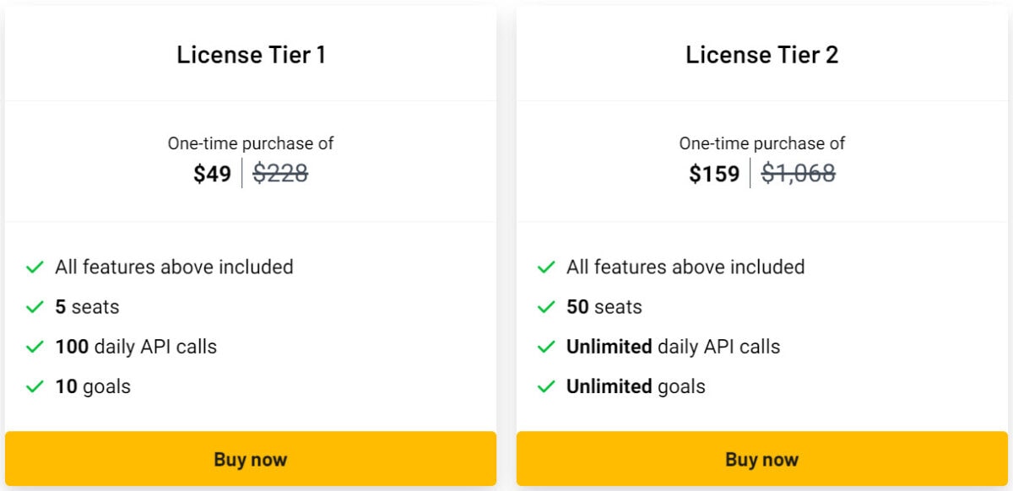Click the License Tier 1 heading

(251, 54)
